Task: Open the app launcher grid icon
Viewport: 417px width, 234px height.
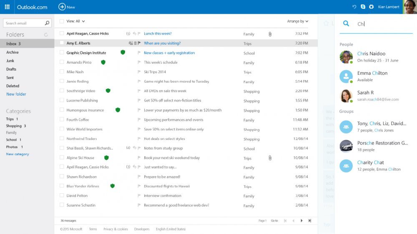Action: [7, 7]
